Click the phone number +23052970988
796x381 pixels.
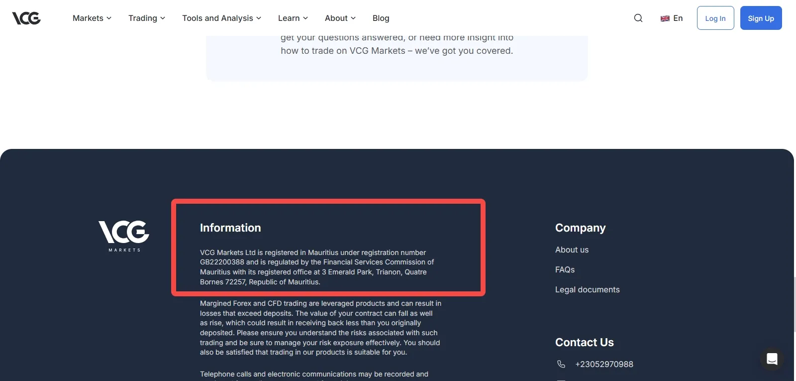[604, 365]
